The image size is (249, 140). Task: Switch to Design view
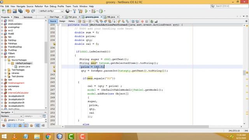(62, 21)
